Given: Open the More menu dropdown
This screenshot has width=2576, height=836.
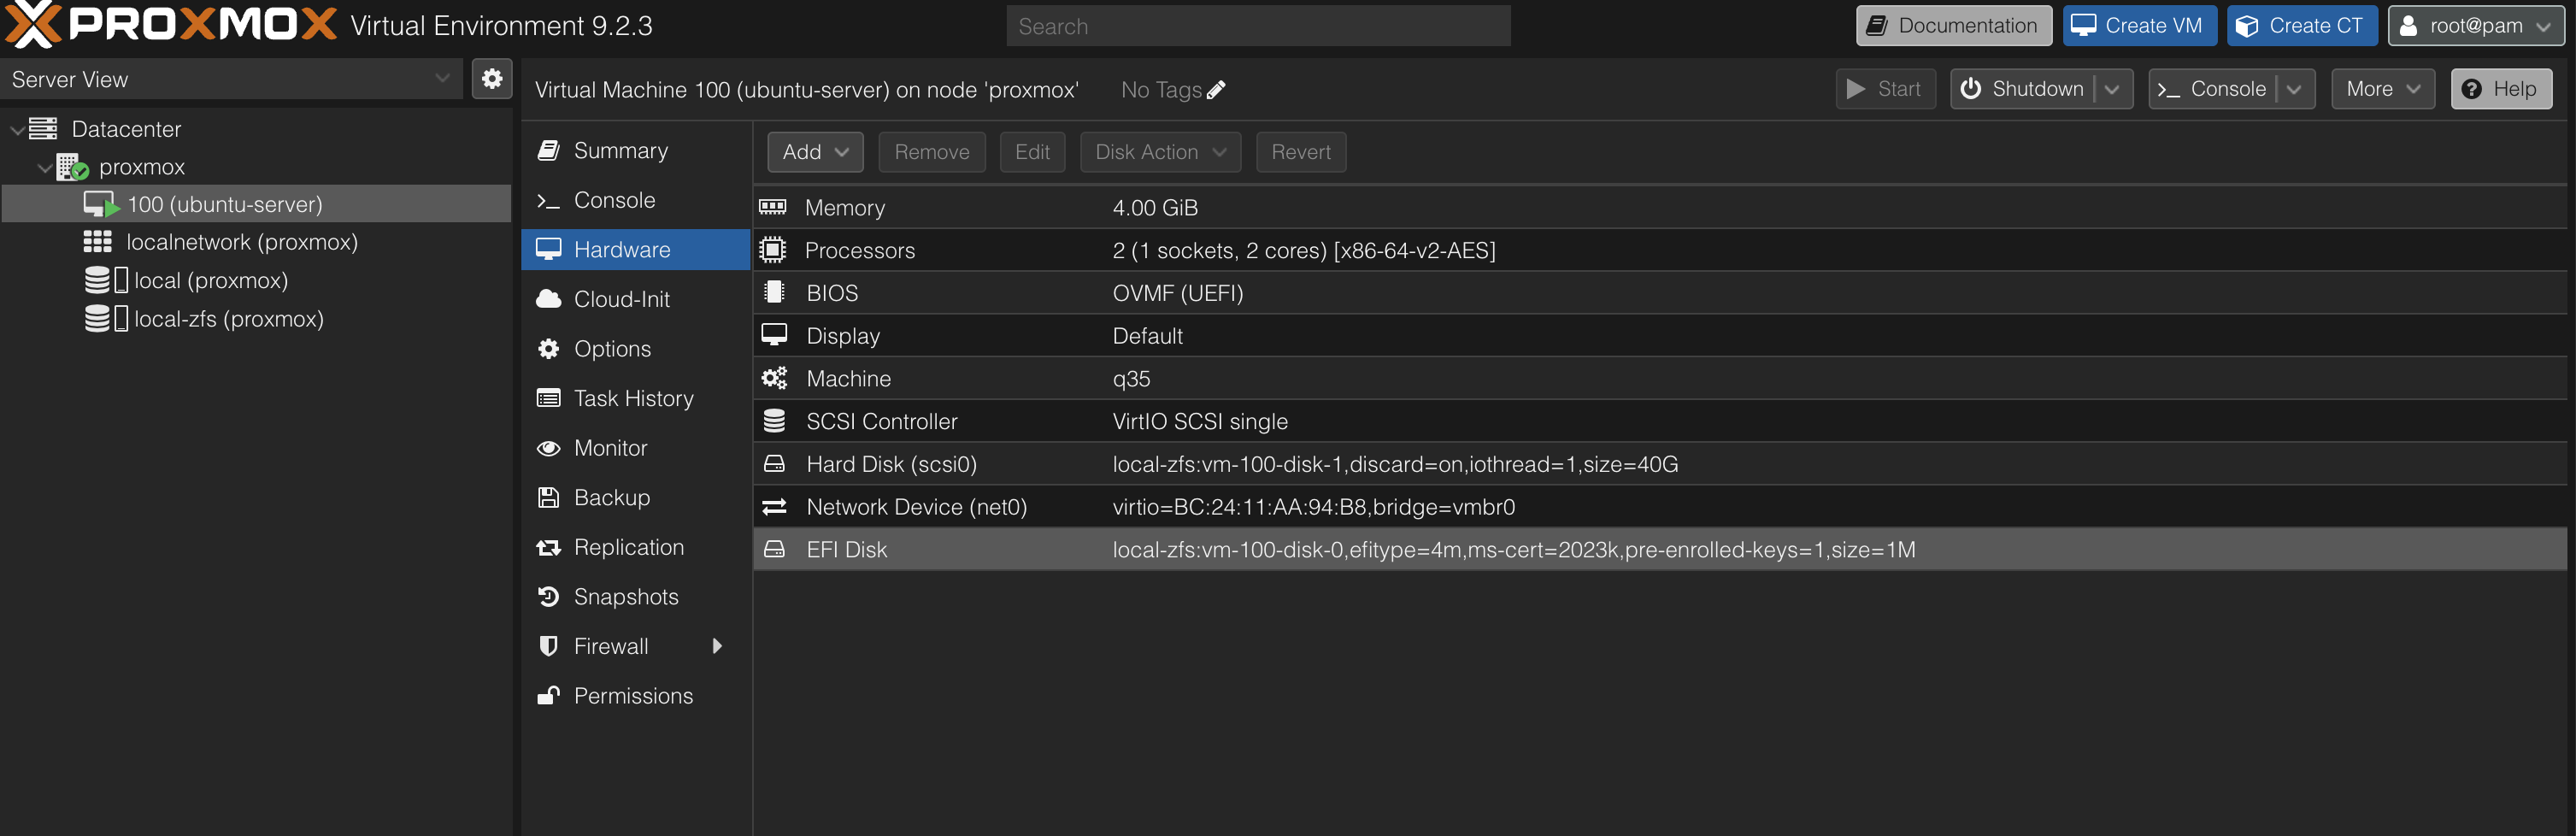Looking at the screenshot, I should click(x=2382, y=89).
